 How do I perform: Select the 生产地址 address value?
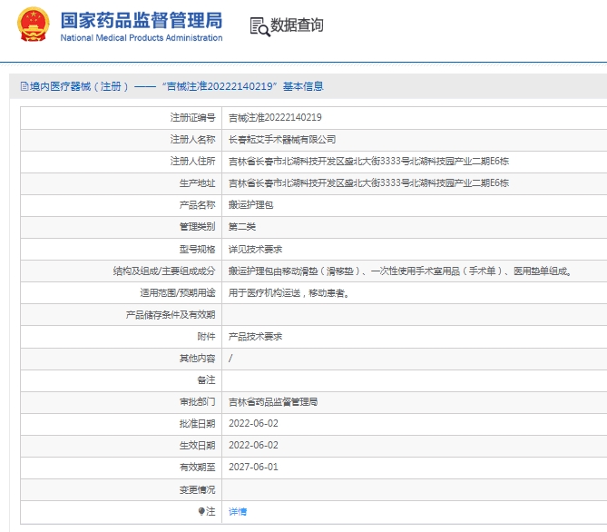(368, 182)
